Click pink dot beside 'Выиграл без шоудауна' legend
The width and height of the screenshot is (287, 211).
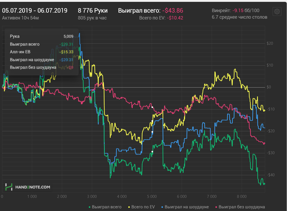click(216, 207)
